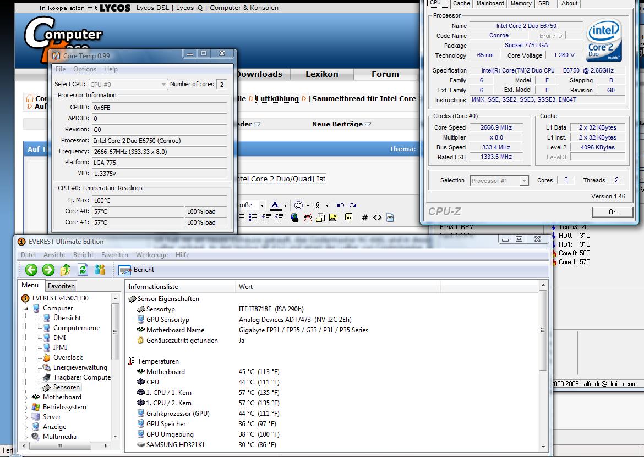Screen dimensions: 644x457
Task: Expand the Server node in EVEREST tree
Action: pyautogui.click(x=26, y=417)
